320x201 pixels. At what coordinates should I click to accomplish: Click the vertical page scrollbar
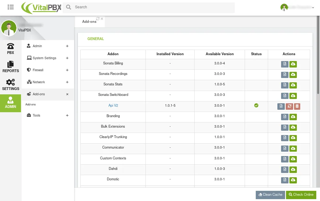tap(318, 55)
